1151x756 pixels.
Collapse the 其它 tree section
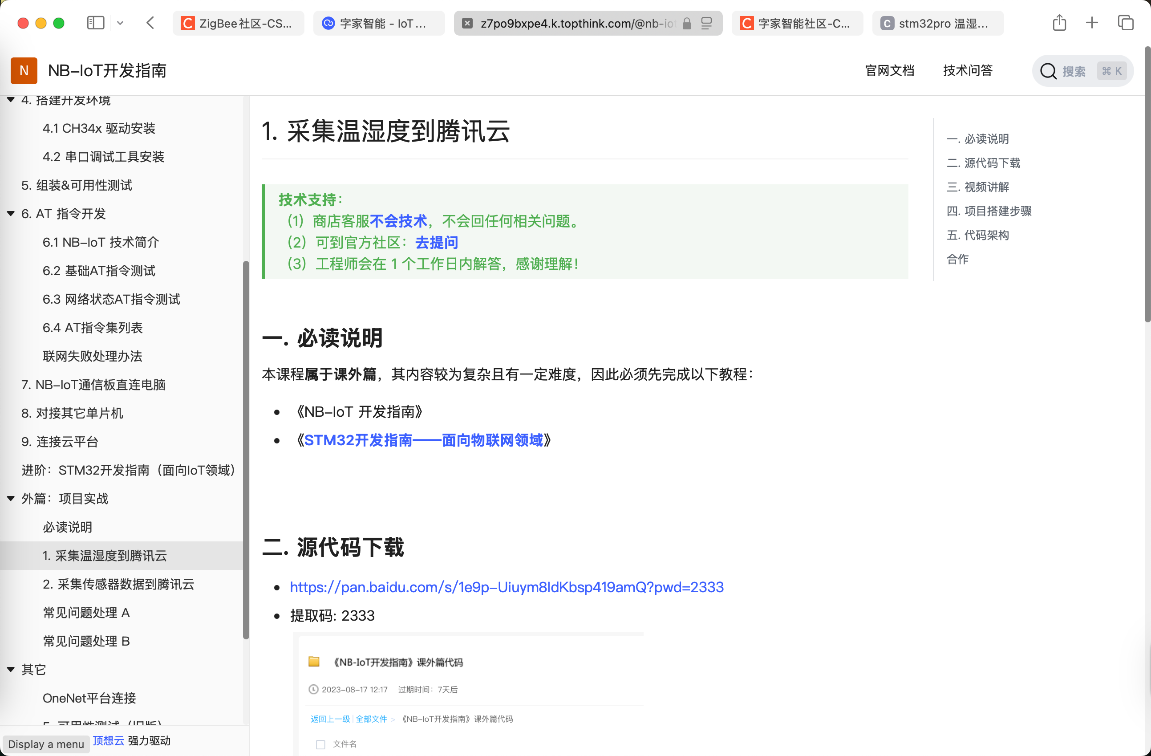(11, 670)
